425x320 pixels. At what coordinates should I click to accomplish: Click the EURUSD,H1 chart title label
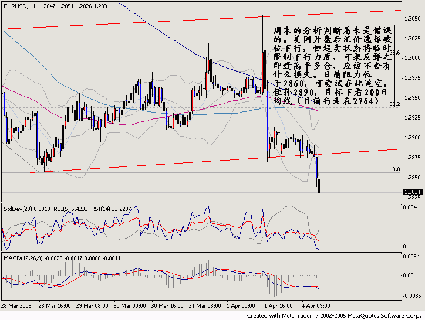[x=19, y=6]
